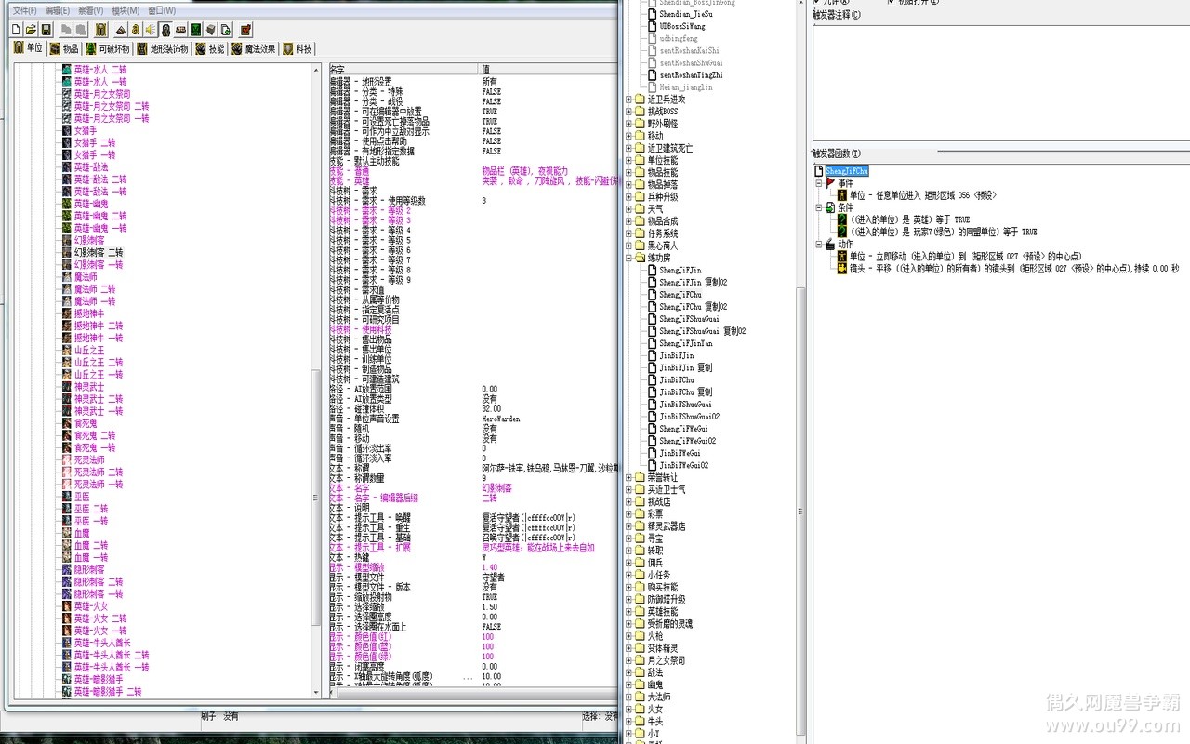This screenshot has width=1190, height=744.
Task: Select the 显示 - 模型缩放 property row
Action: (x=474, y=567)
